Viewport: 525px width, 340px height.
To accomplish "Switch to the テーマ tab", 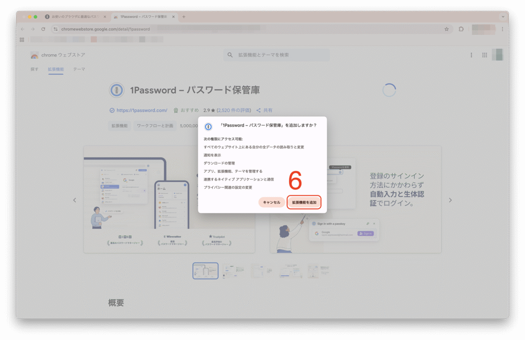I will coord(79,69).
